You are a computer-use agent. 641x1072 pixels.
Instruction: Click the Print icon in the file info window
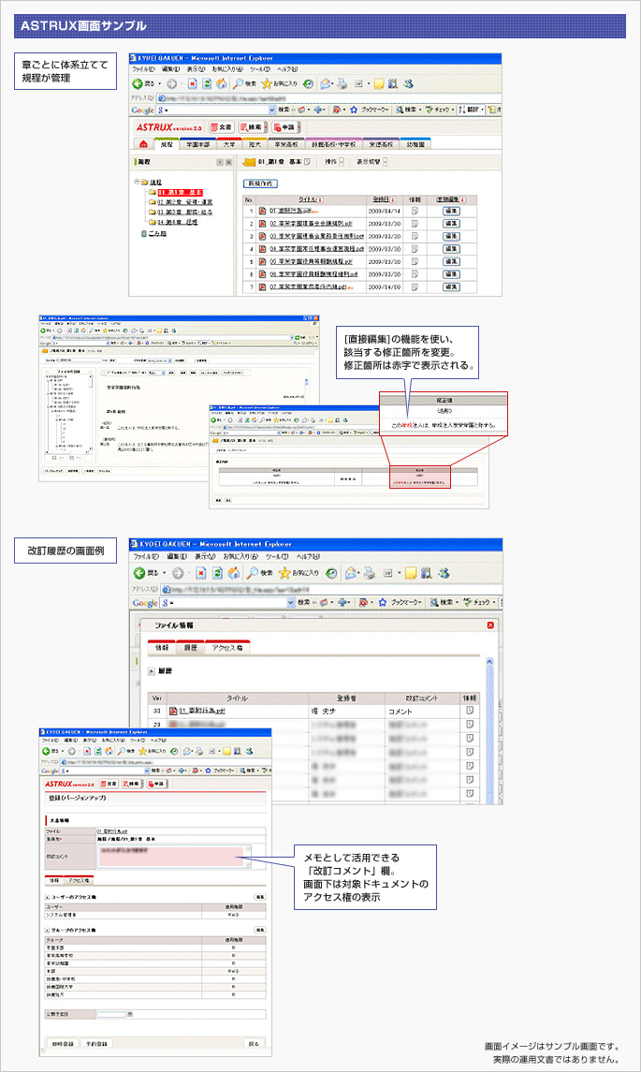(x=369, y=573)
